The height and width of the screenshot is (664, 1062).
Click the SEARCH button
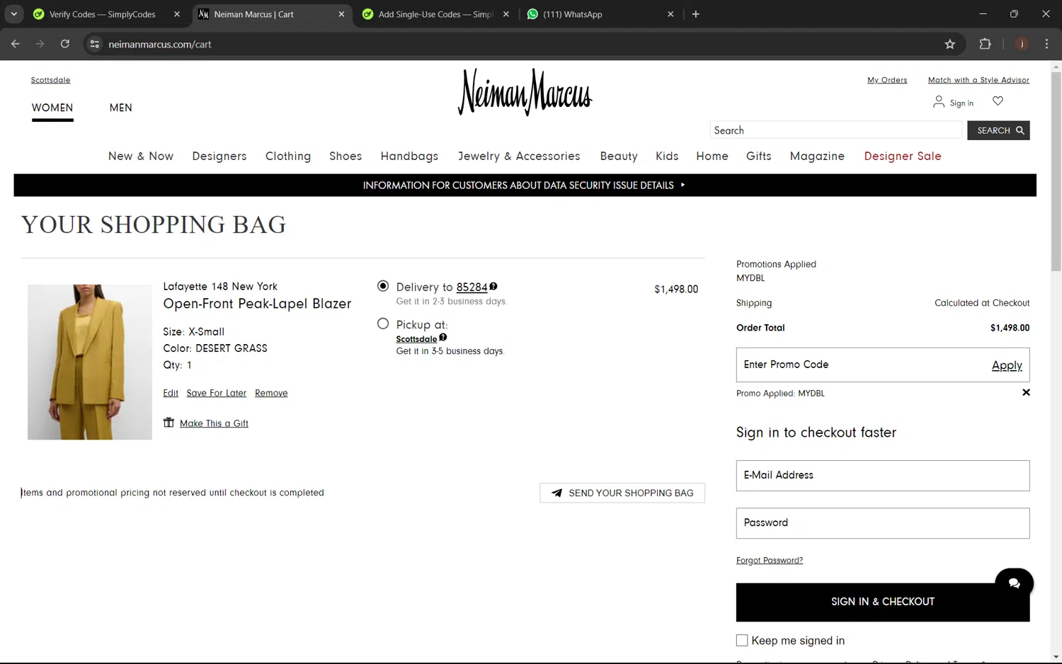[998, 130]
